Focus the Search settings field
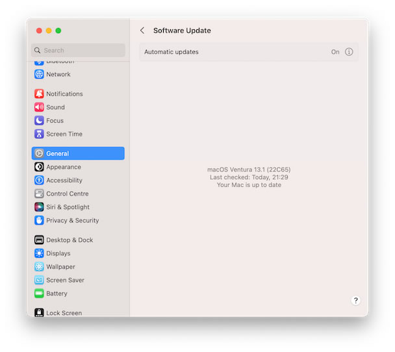This screenshot has width=395, height=352. pos(78,51)
